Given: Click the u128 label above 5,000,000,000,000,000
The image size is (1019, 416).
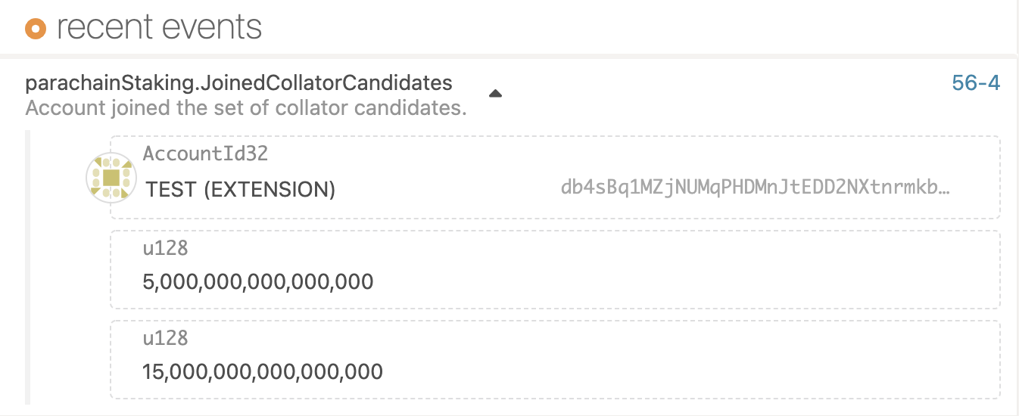Looking at the screenshot, I should coord(165,247).
